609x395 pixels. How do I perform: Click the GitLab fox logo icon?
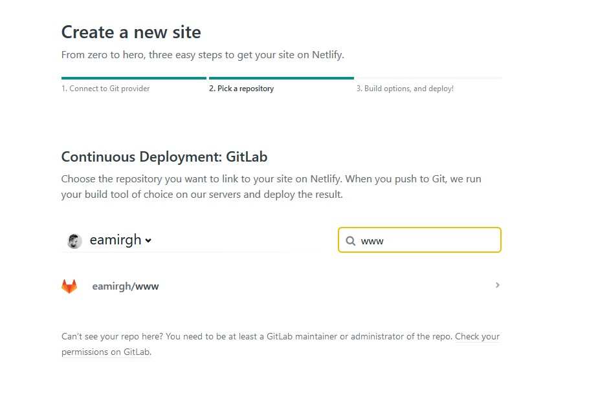pyautogui.click(x=69, y=286)
